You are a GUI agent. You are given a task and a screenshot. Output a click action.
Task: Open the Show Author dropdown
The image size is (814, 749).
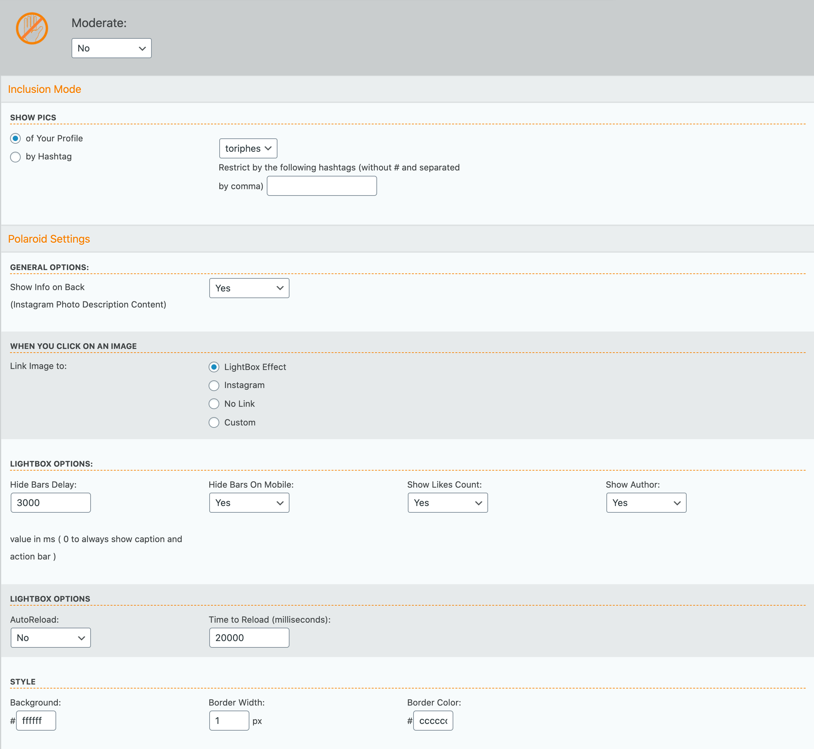coord(646,503)
